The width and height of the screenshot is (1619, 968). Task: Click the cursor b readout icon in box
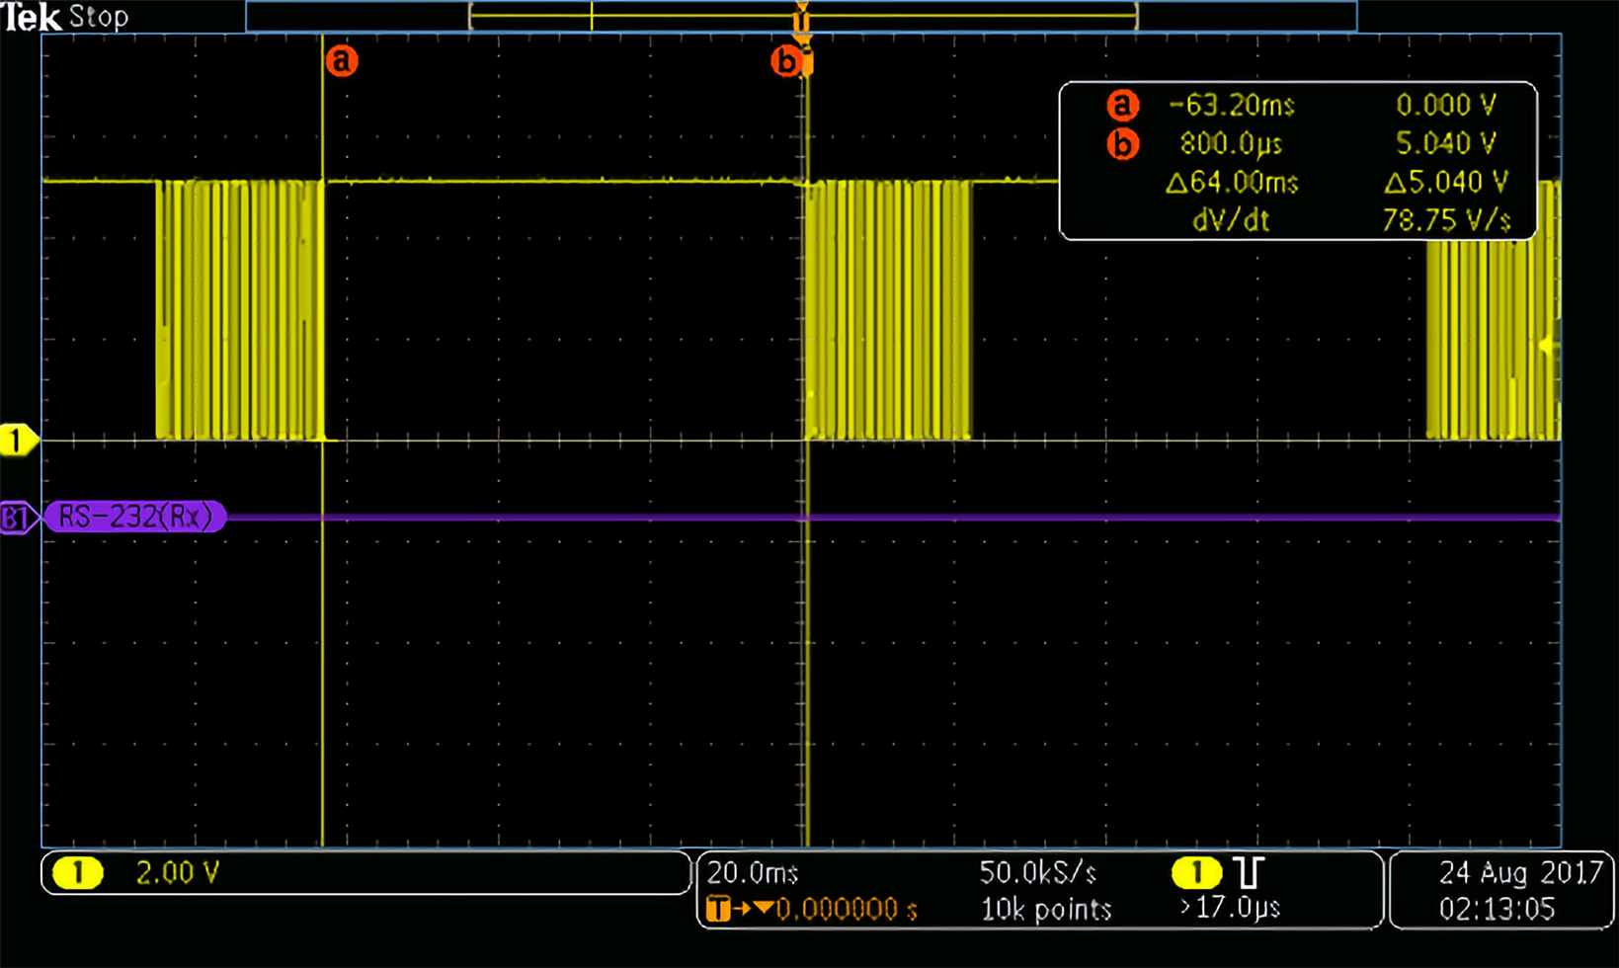point(1122,144)
